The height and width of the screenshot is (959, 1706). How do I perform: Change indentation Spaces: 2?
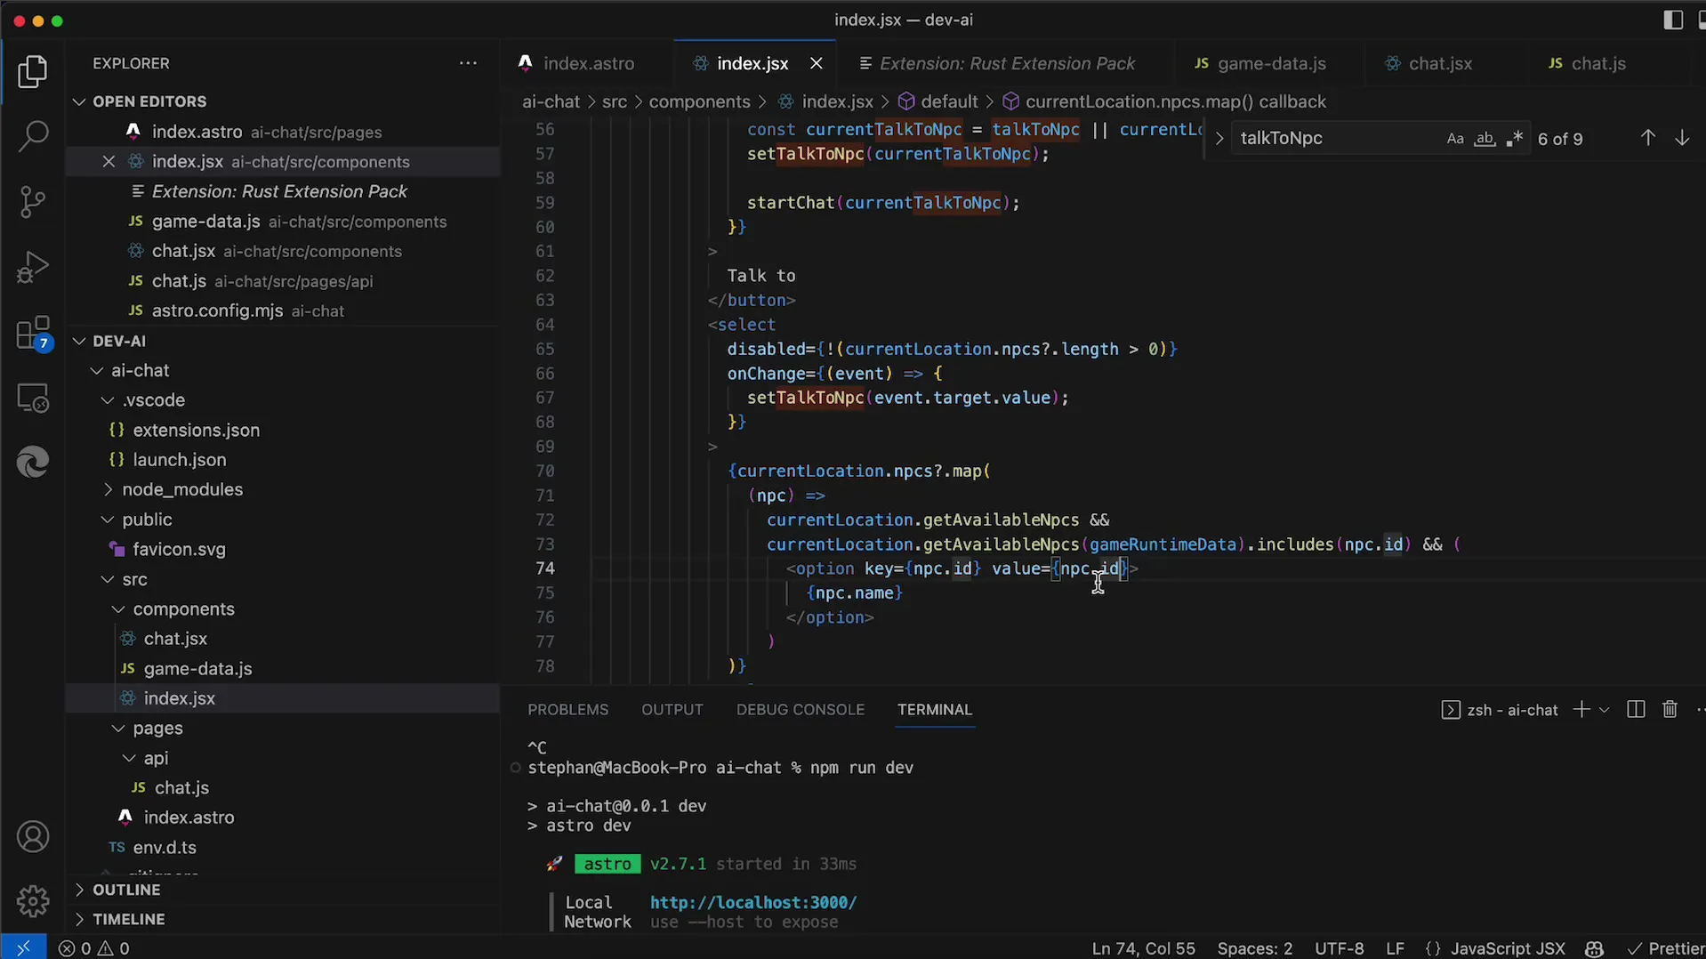click(1254, 948)
